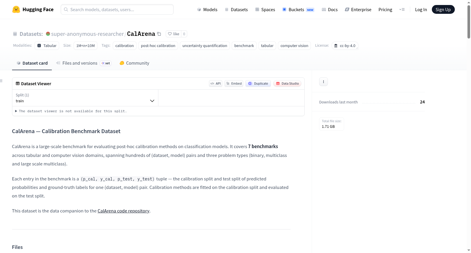Open the cc-by-4.0 license tag
The height and width of the screenshot is (253, 471).
click(345, 46)
